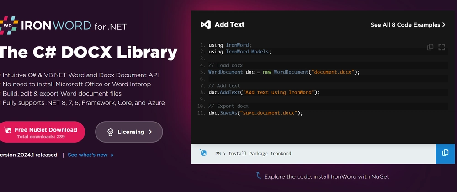This screenshot has width=457, height=192.
Task: Click Free NuGet Download button
Action: 42,132
